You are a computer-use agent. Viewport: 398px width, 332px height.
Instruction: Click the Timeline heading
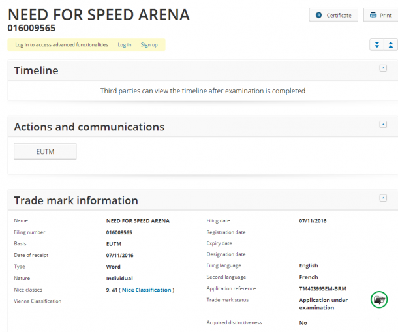tap(36, 70)
